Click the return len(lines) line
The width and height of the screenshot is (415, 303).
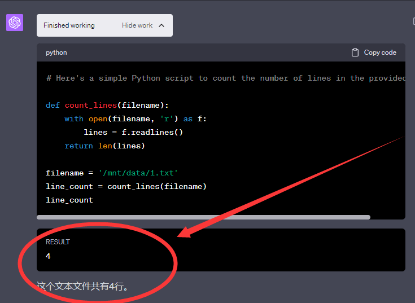click(x=104, y=146)
